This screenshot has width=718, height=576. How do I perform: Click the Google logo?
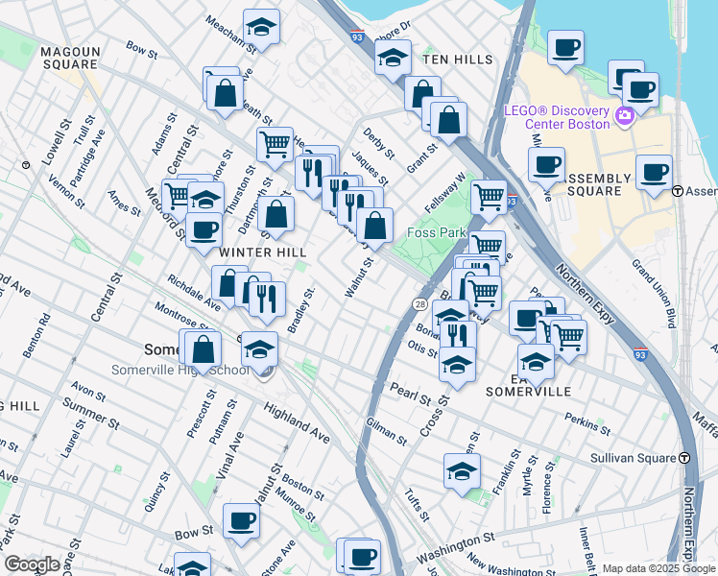(33, 565)
